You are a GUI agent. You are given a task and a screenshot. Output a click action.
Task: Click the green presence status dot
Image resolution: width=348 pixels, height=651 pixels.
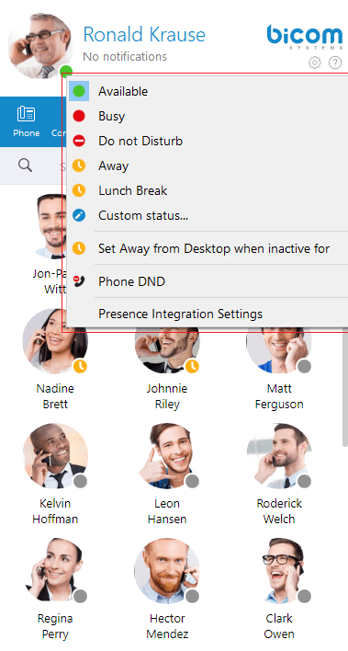click(x=66, y=72)
